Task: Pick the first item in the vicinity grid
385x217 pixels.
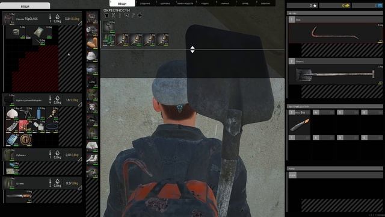Action: [108, 27]
